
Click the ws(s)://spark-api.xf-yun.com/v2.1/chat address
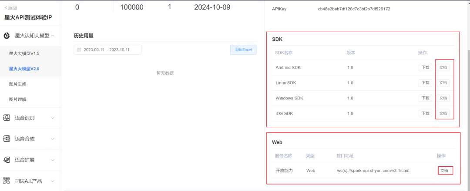pos(373,171)
